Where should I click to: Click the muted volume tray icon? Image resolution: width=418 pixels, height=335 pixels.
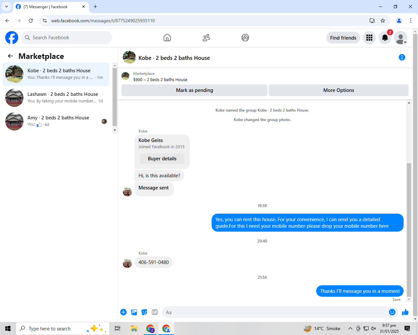pyautogui.click(x=374, y=328)
